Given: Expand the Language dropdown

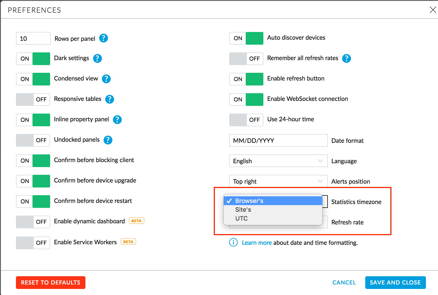Looking at the screenshot, I should (x=278, y=161).
